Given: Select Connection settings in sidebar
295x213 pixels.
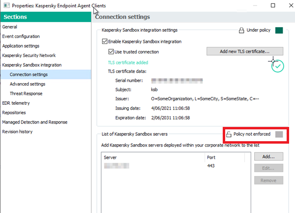Looking at the screenshot, I should 46,74.
